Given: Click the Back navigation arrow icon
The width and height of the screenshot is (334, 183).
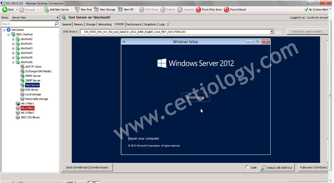Looking at the screenshot, I should (5, 10).
